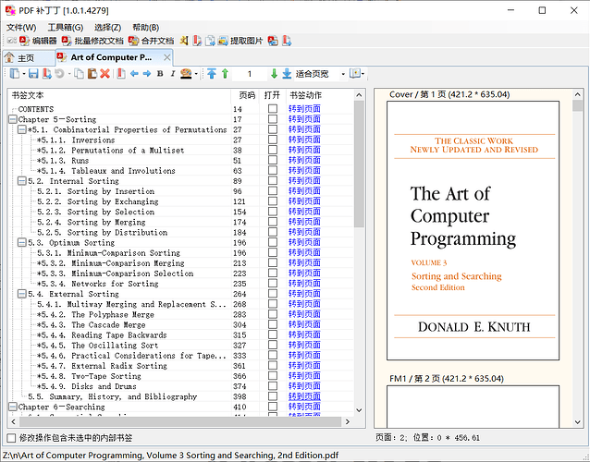Open the 帮助(B) menu
Viewport: 590px width, 462px height.
pyautogui.click(x=145, y=28)
